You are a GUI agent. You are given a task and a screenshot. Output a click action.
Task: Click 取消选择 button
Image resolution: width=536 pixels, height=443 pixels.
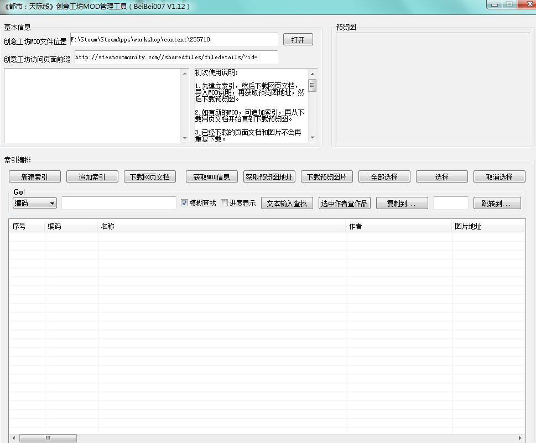pos(499,177)
